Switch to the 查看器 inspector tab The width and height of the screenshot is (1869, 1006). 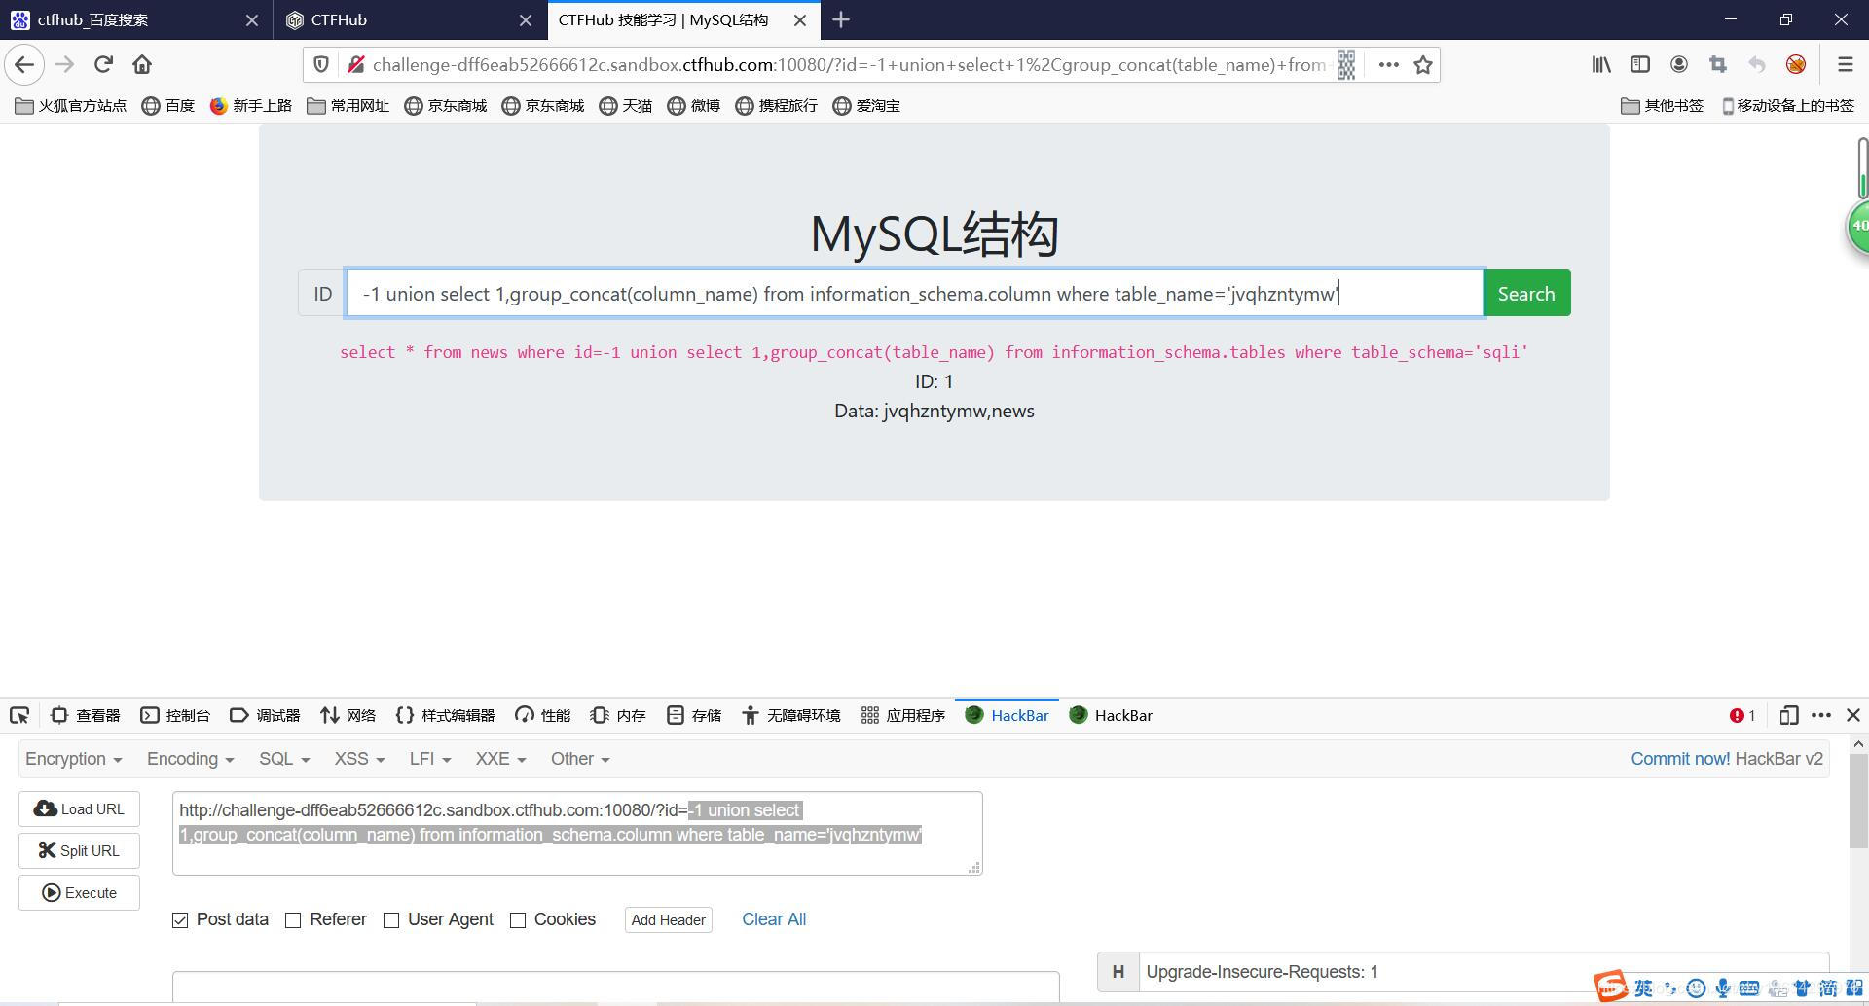click(86, 716)
